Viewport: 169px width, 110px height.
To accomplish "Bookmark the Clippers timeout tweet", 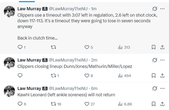I will tap(153, 47).
